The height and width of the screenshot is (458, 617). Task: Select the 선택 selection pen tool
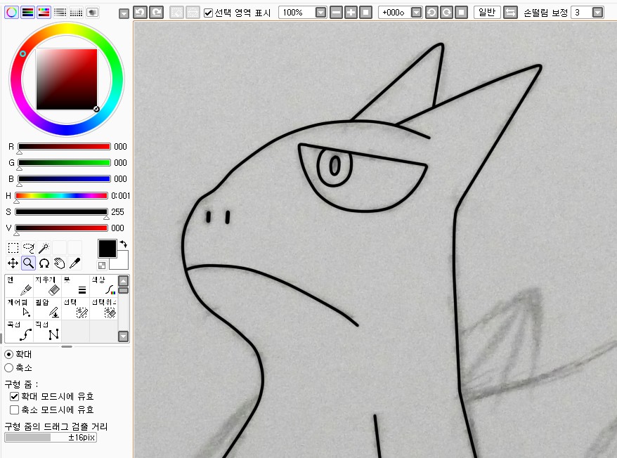(x=75, y=308)
